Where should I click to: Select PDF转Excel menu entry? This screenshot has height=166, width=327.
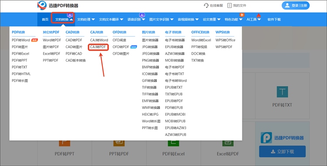pyautogui.click(x=20, y=54)
